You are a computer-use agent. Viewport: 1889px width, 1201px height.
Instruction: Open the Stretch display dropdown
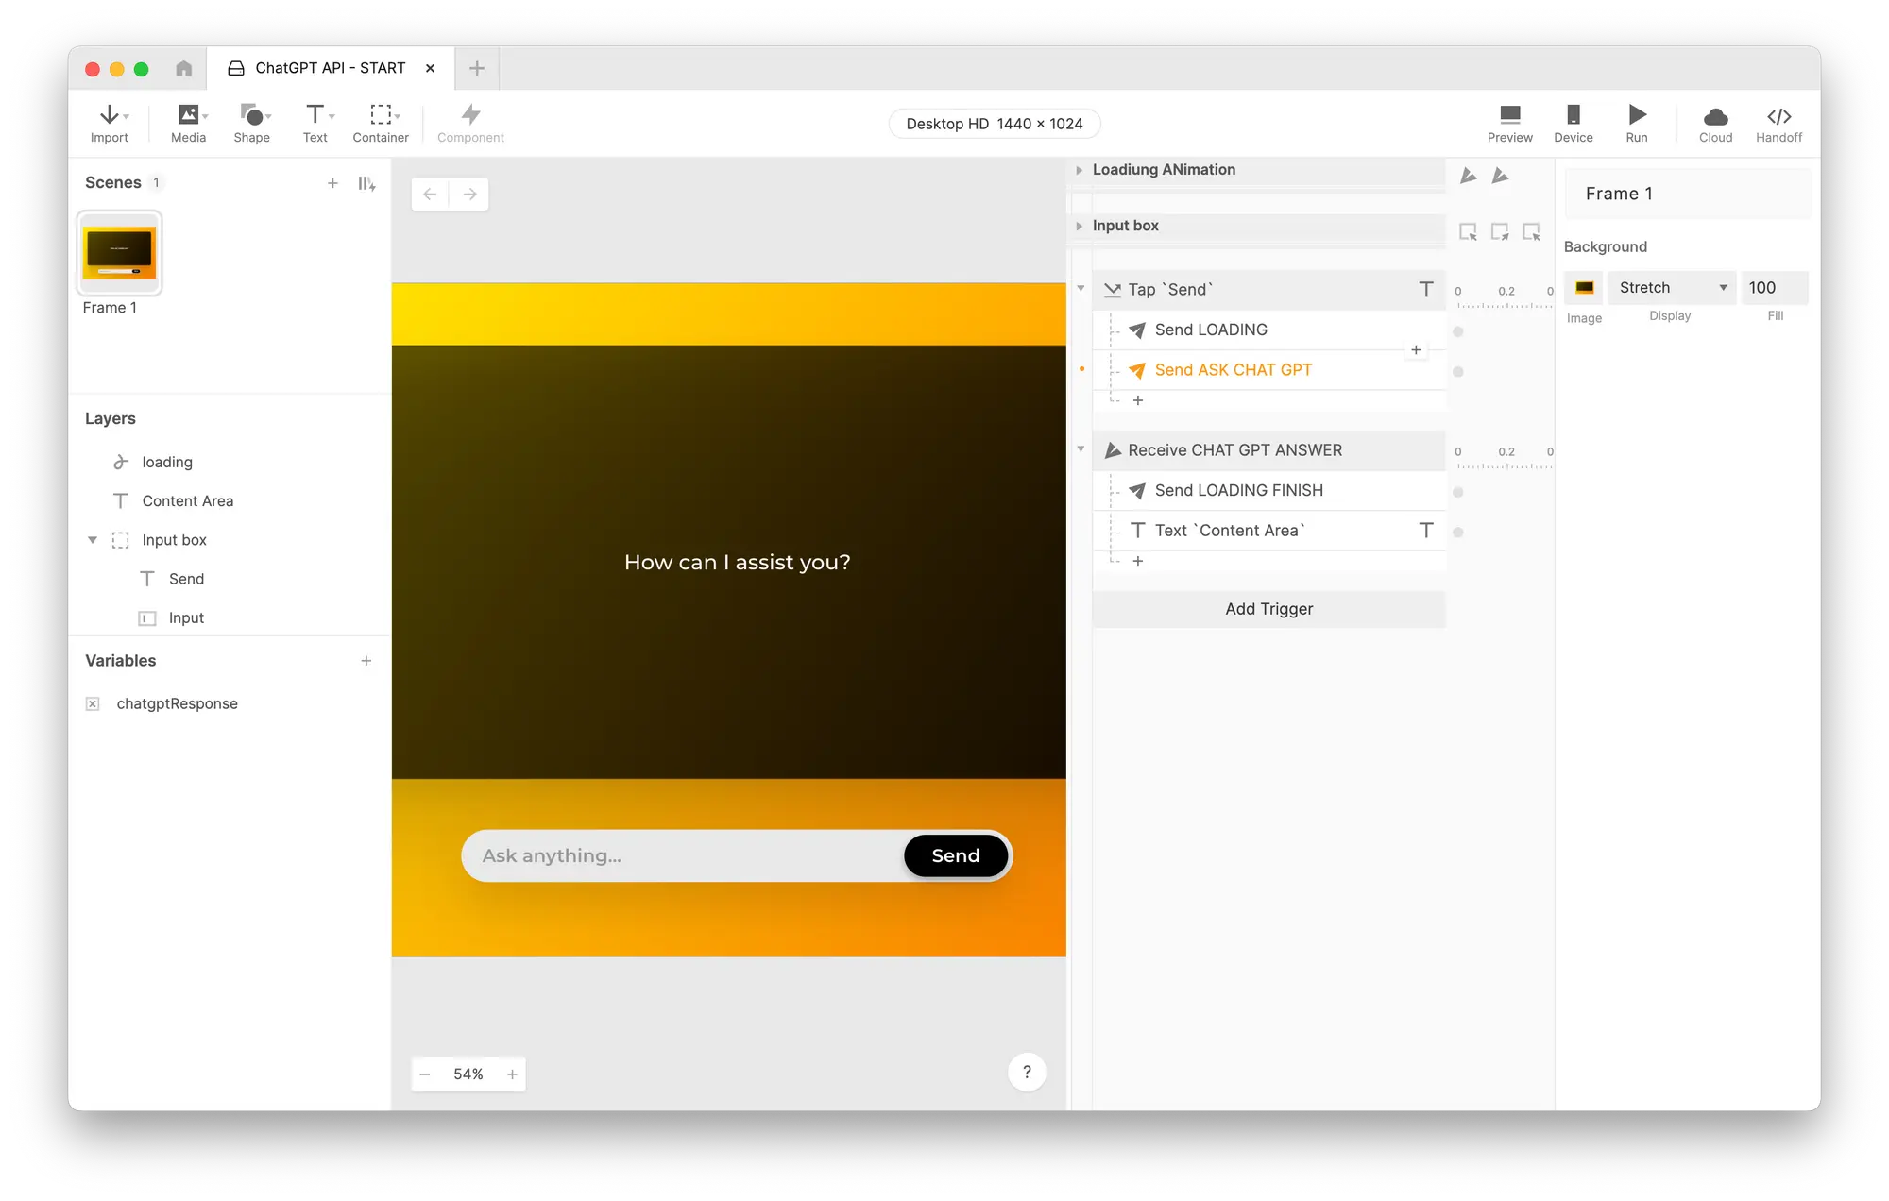[1671, 288]
